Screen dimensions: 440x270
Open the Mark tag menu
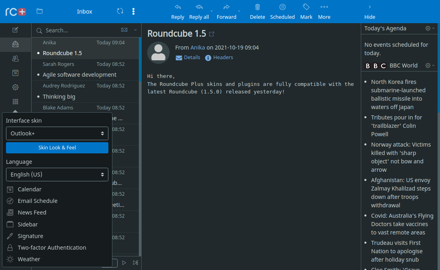(306, 12)
